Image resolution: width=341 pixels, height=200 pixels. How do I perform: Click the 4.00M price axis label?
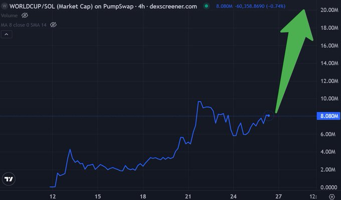pos(328,151)
